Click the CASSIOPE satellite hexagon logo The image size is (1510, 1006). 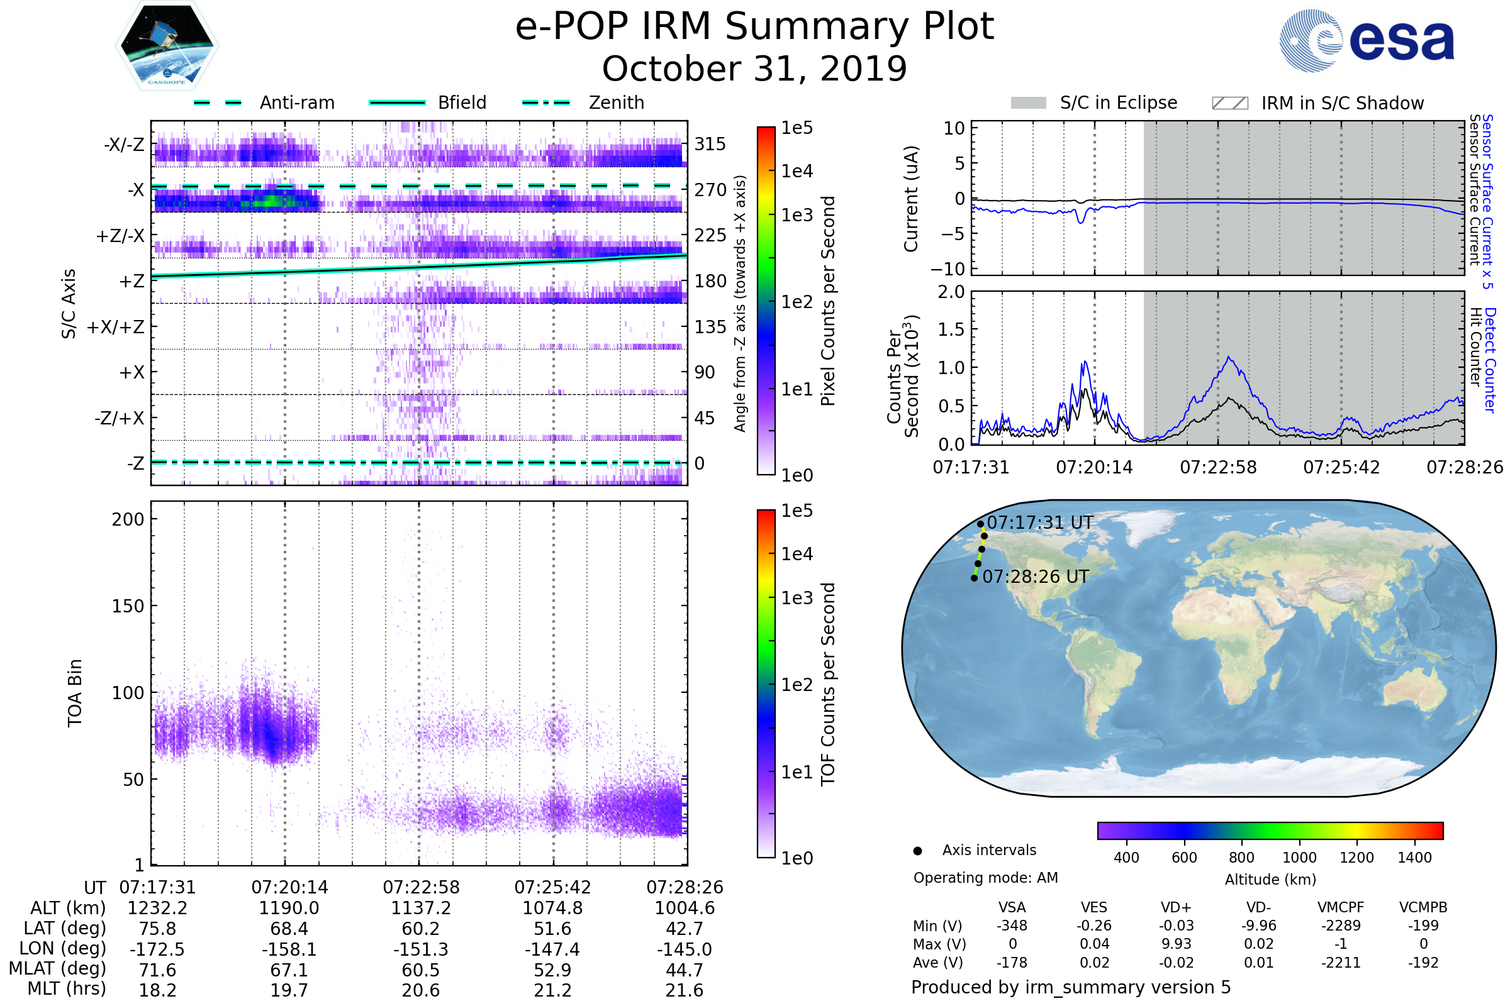click(167, 46)
